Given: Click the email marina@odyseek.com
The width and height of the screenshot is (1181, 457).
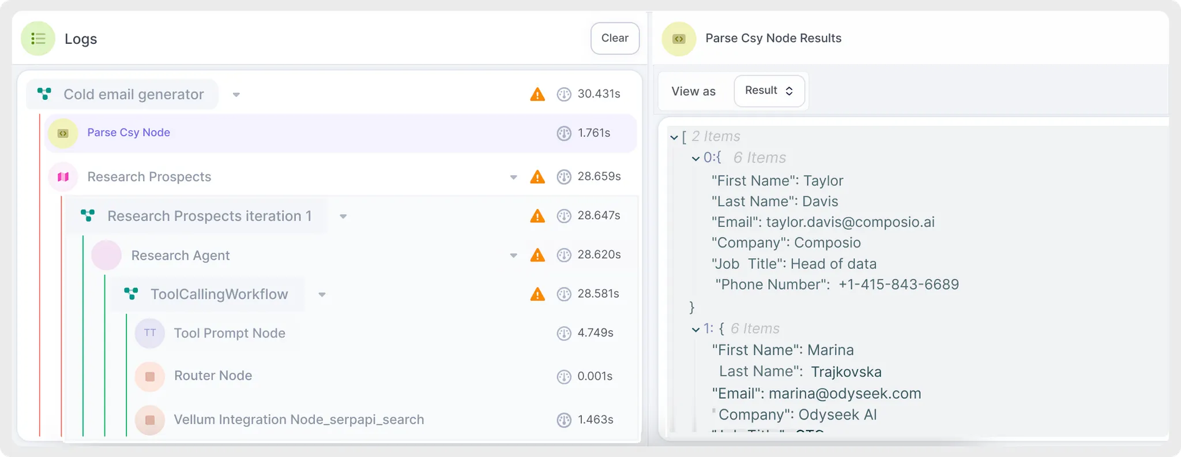Looking at the screenshot, I should pos(845,394).
